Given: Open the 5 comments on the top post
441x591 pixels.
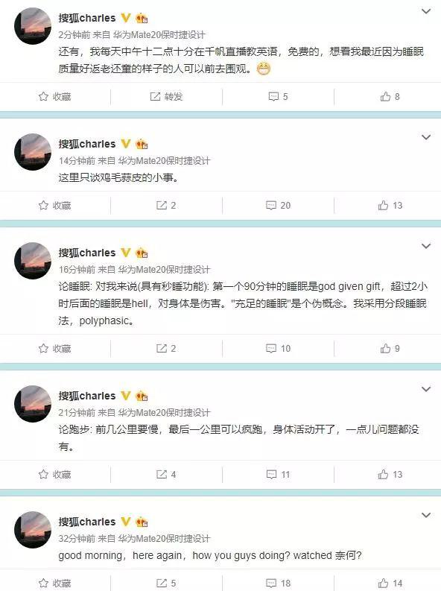Looking at the screenshot, I should [x=278, y=97].
